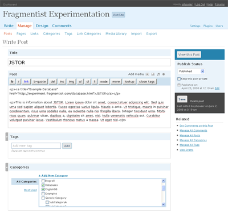Image resolution: width=228 pixels, height=213 pixels.
Task: Click the Delete post link
Action: (x=197, y=101)
